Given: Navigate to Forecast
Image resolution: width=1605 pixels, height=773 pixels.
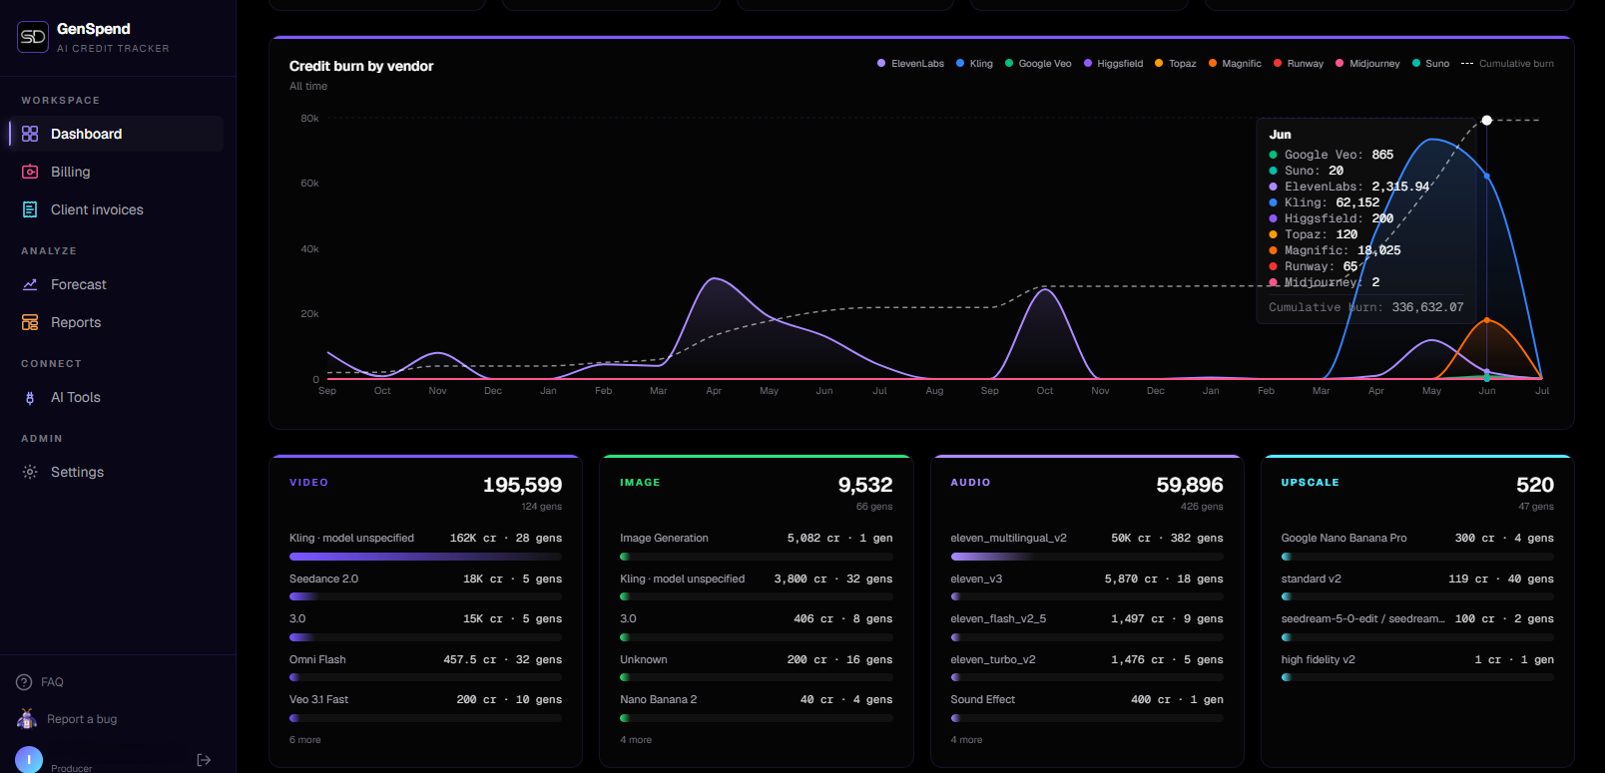Looking at the screenshot, I should click(116, 284).
